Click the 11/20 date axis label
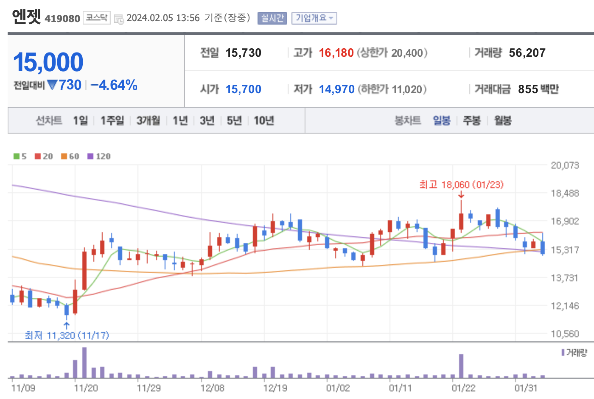 [86, 388]
